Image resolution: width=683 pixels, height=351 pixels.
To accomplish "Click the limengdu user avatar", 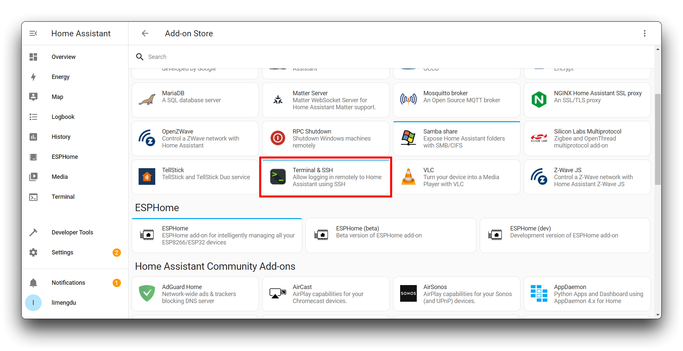I will tap(33, 303).
